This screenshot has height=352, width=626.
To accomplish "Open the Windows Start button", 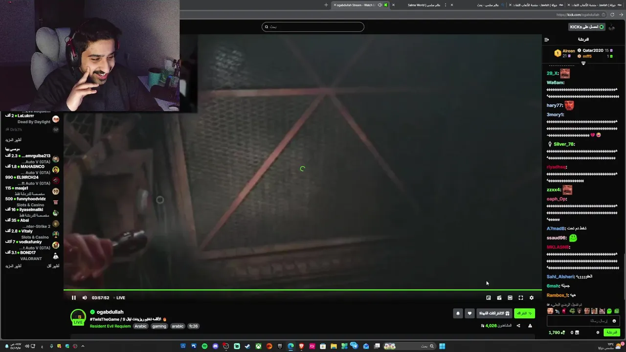I will pyautogui.click(x=442, y=346).
